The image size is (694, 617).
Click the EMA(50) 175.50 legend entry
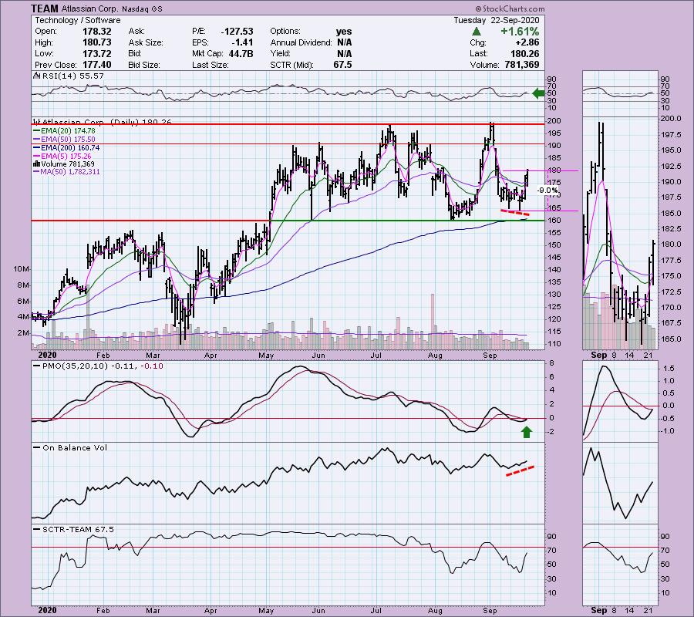pyautogui.click(x=64, y=139)
